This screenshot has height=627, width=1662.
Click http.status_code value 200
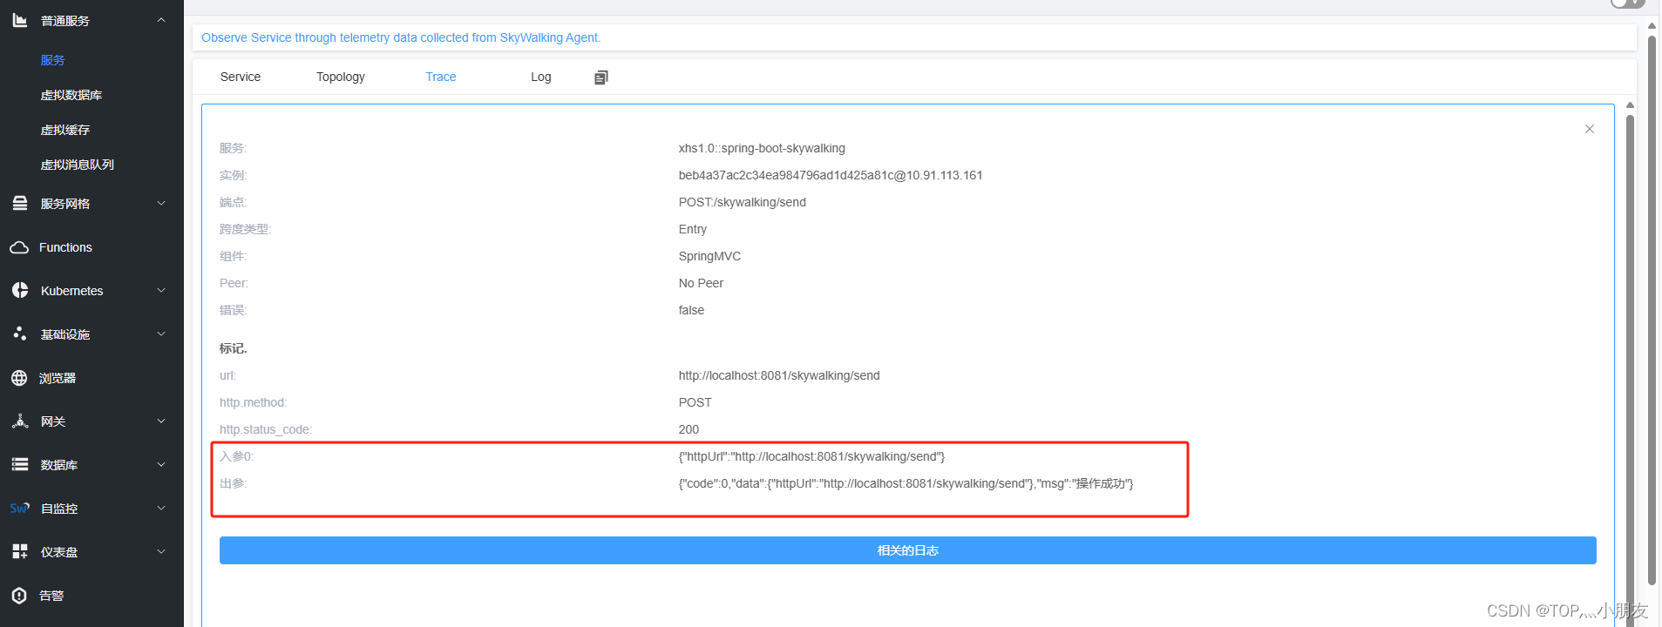[689, 429]
